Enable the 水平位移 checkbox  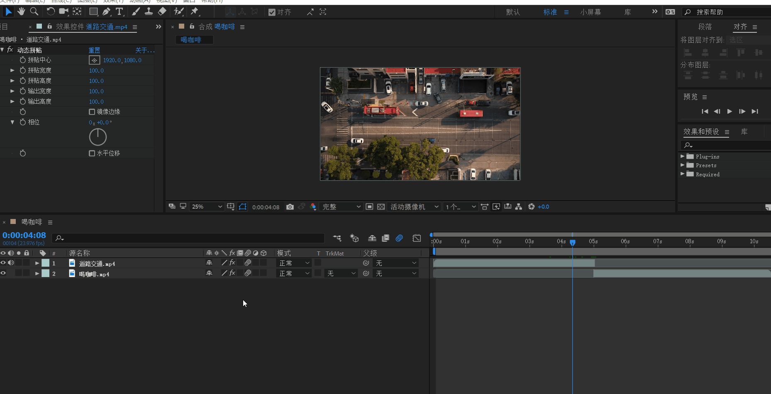click(x=92, y=153)
